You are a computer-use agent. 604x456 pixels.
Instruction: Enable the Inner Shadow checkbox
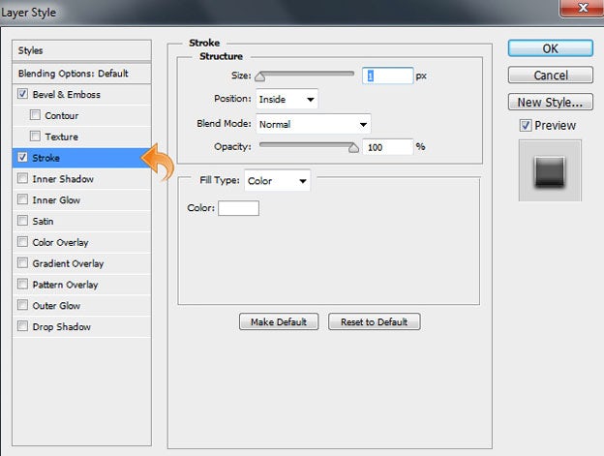coord(22,178)
